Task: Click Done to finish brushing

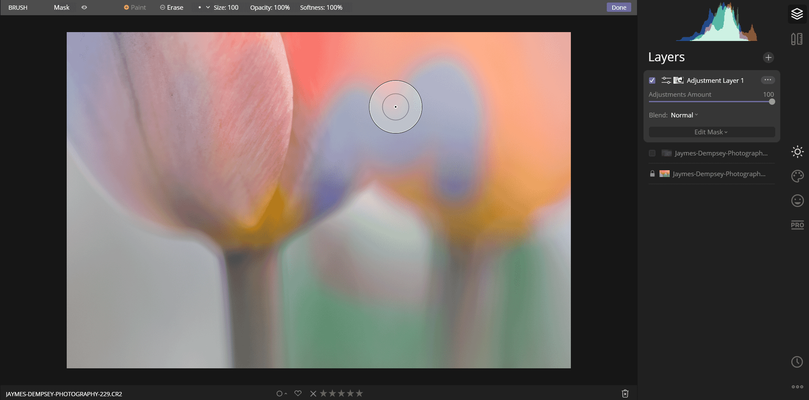Action: click(x=619, y=7)
